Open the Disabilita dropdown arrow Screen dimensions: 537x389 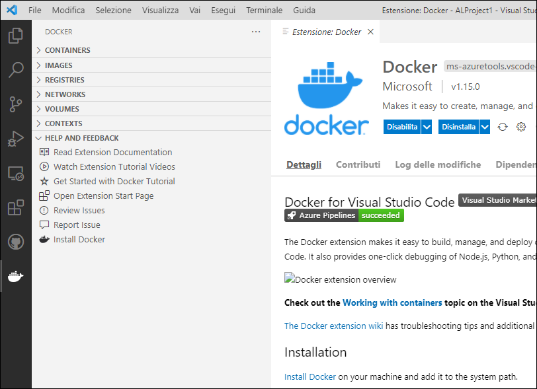427,127
